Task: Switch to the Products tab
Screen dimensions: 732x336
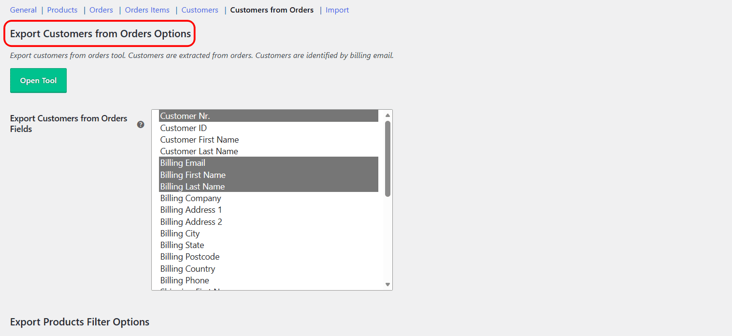Action: tap(62, 10)
